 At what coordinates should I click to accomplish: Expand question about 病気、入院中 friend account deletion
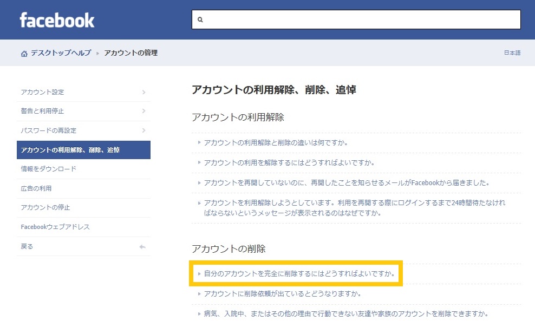346,314
